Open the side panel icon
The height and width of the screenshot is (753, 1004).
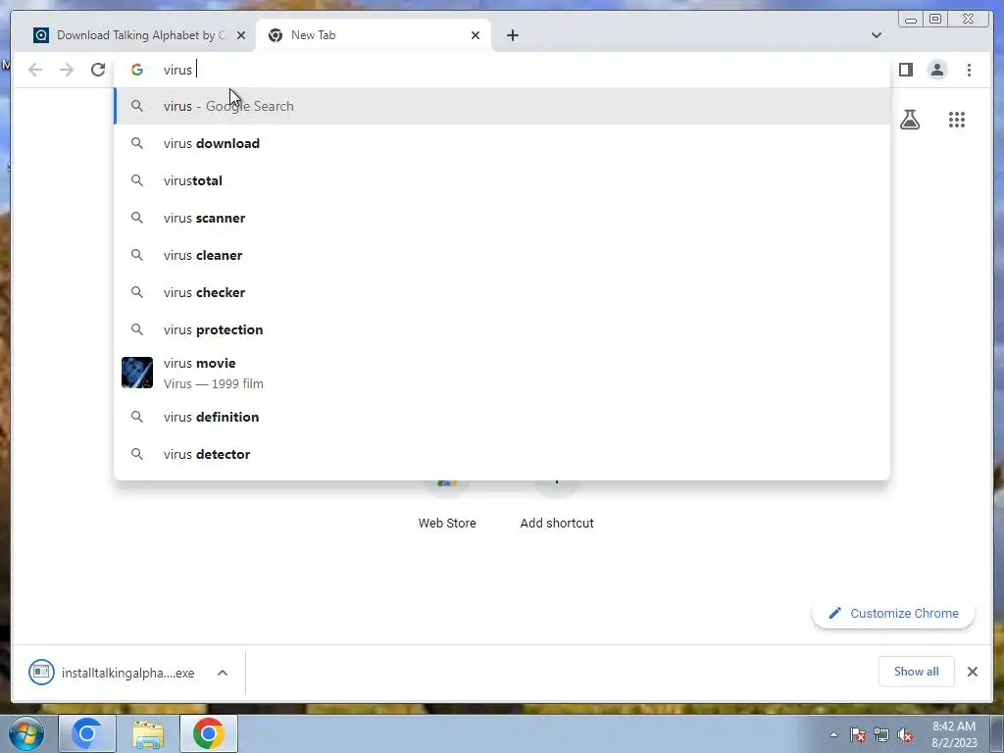905,70
